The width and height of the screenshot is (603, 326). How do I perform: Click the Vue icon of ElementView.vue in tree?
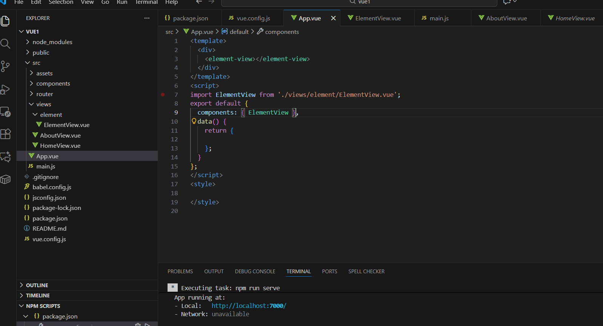(x=39, y=124)
